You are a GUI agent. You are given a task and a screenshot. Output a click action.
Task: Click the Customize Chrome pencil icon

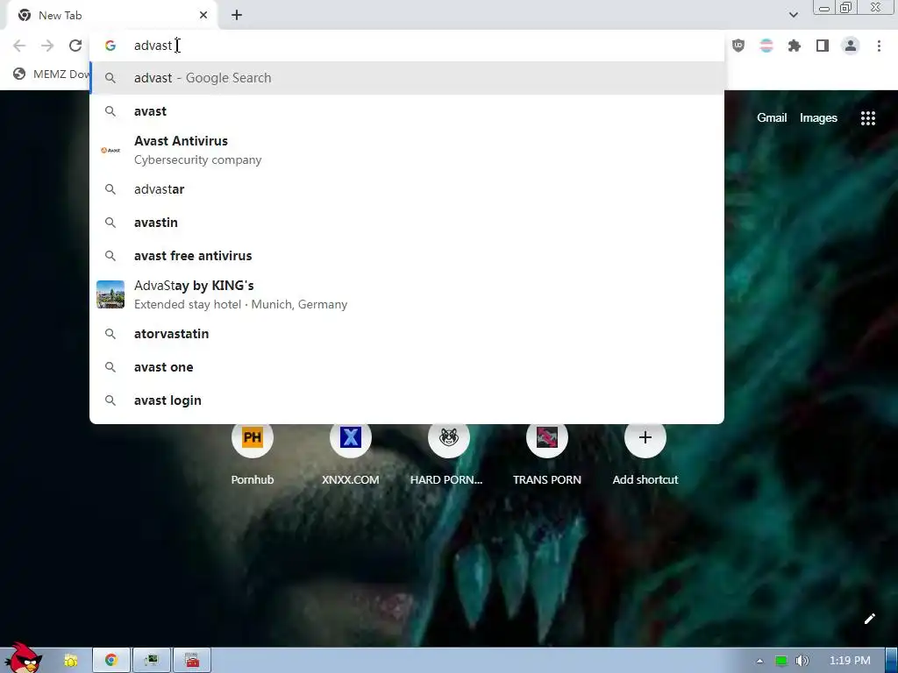(869, 619)
